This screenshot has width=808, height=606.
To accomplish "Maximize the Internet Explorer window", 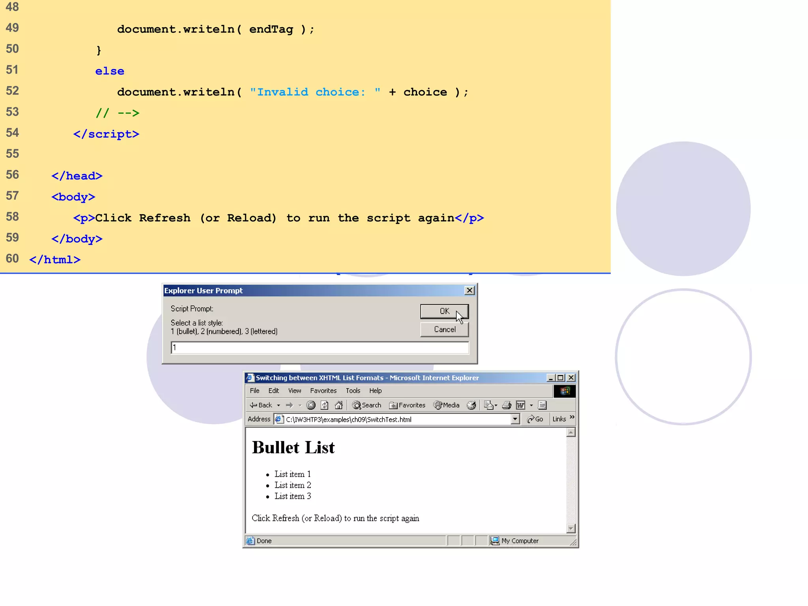I will pyautogui.click(x=560, y=378).
